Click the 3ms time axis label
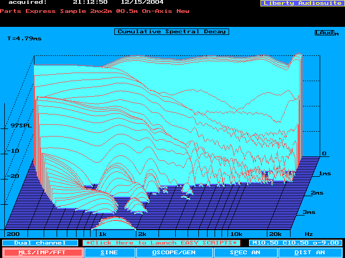The image size is (345, 258). click(x=309, y=212)
